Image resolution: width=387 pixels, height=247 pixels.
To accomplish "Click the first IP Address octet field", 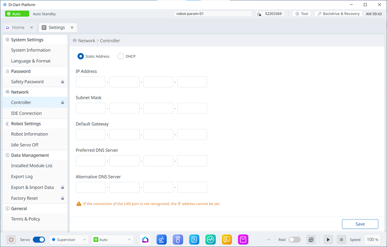I will click(90, 82).
